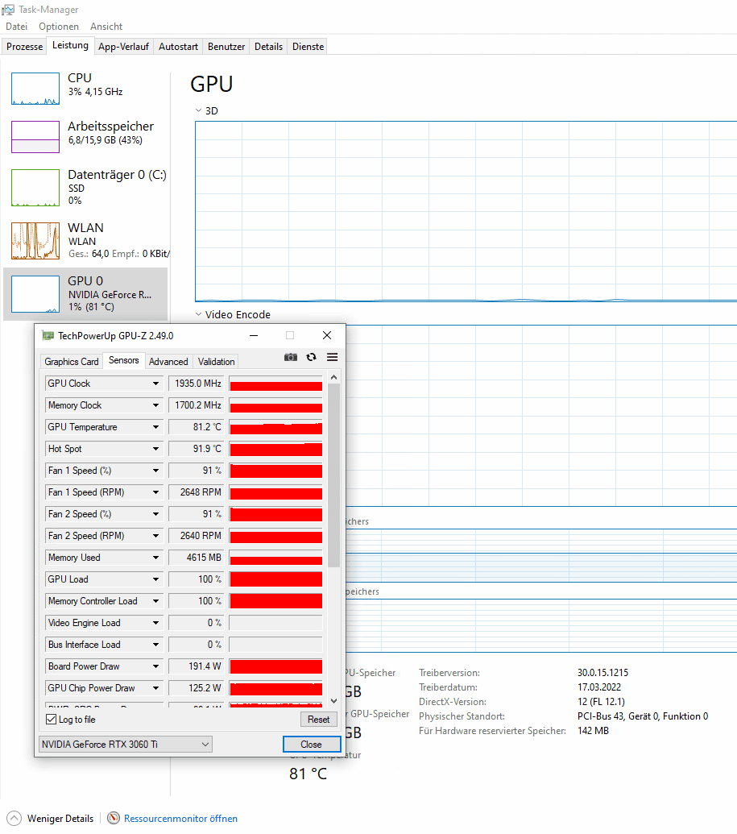The height and width of the screenshot is (834, 737).
Task: Open the Fan 2 Speed (RPM) dropdown
Action: [155, 536]
